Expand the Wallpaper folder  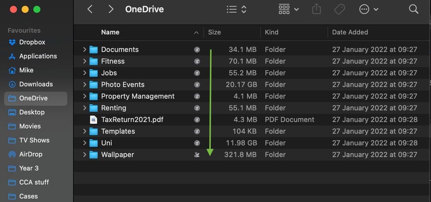(x=85, y=155)
